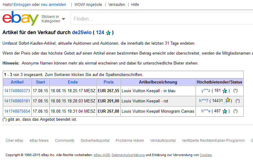Click end time 18.08.15 18:28:03 MESZ
Viewport: 253px width, 162px height.
tap(73, 101)
